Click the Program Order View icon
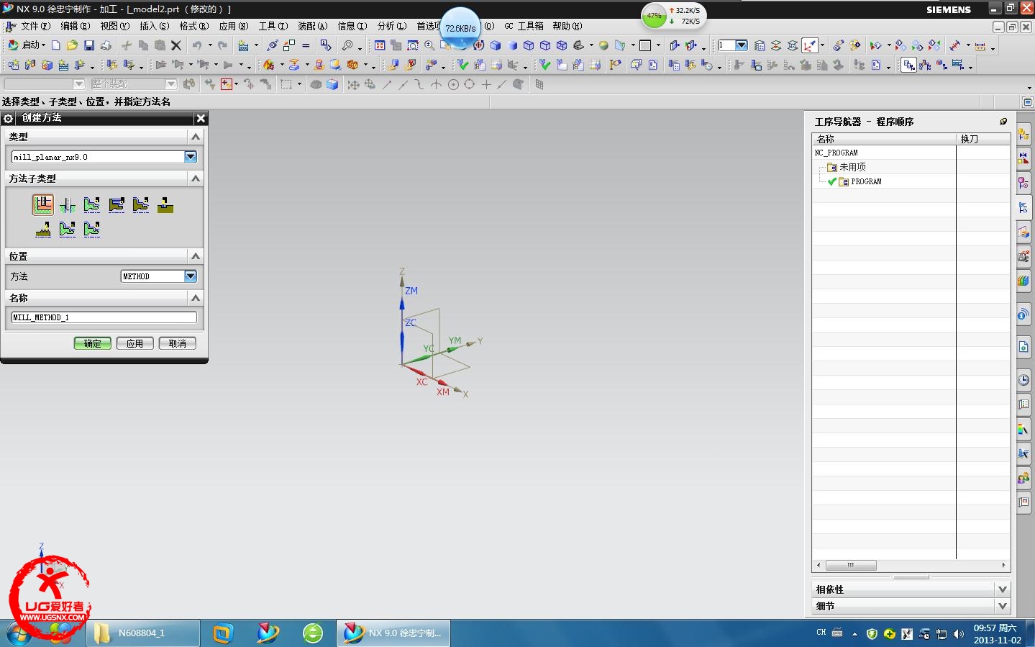1035x647 pixels. (x=909, y=65)
